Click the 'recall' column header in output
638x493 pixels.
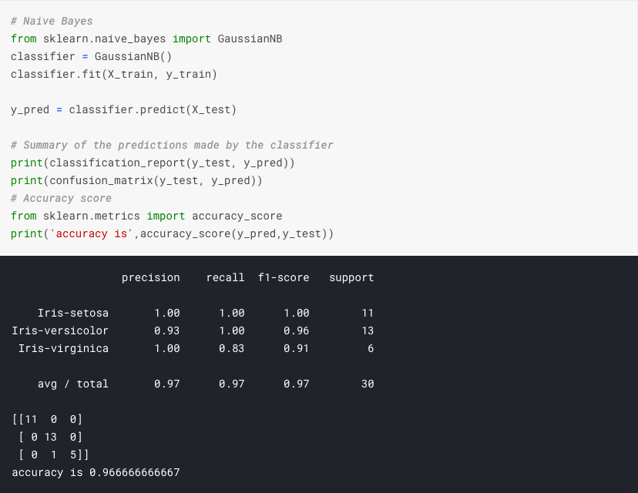tap(225, 277)
